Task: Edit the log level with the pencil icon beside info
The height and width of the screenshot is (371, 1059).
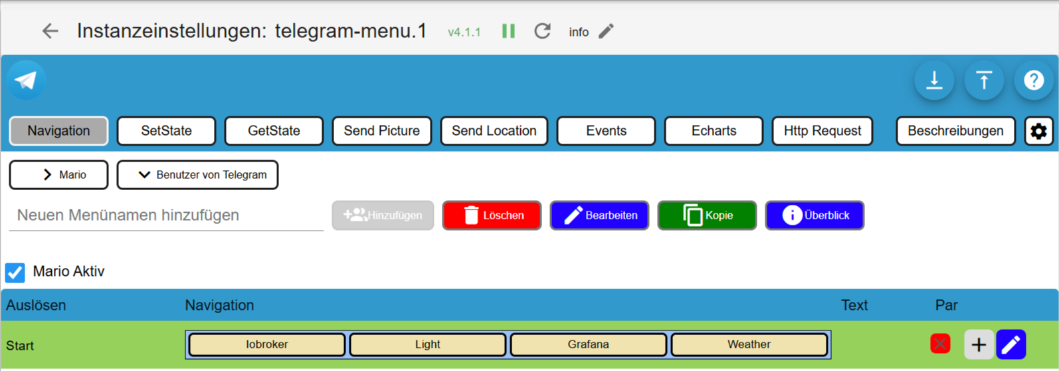Action: click(606, 31)
